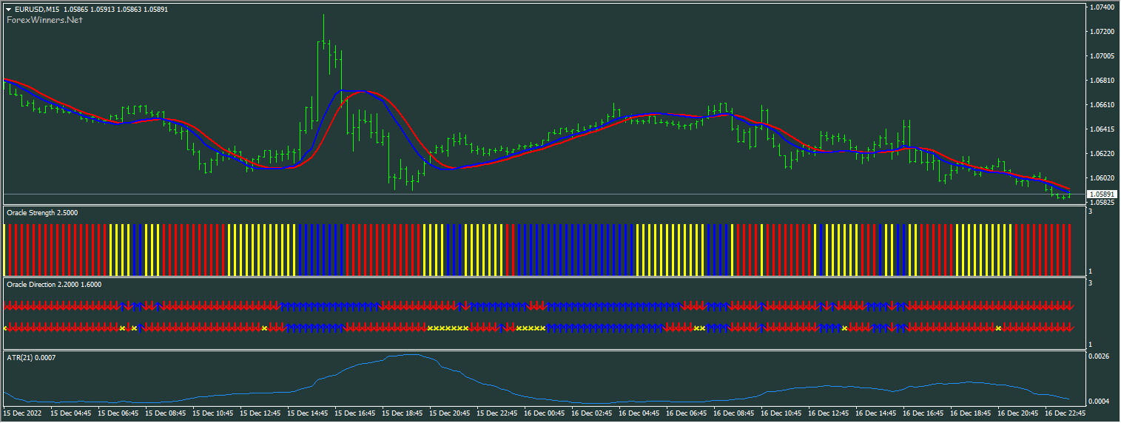
Task: Click the 15 Dec 18:45 time label
Action: (403, 413)
